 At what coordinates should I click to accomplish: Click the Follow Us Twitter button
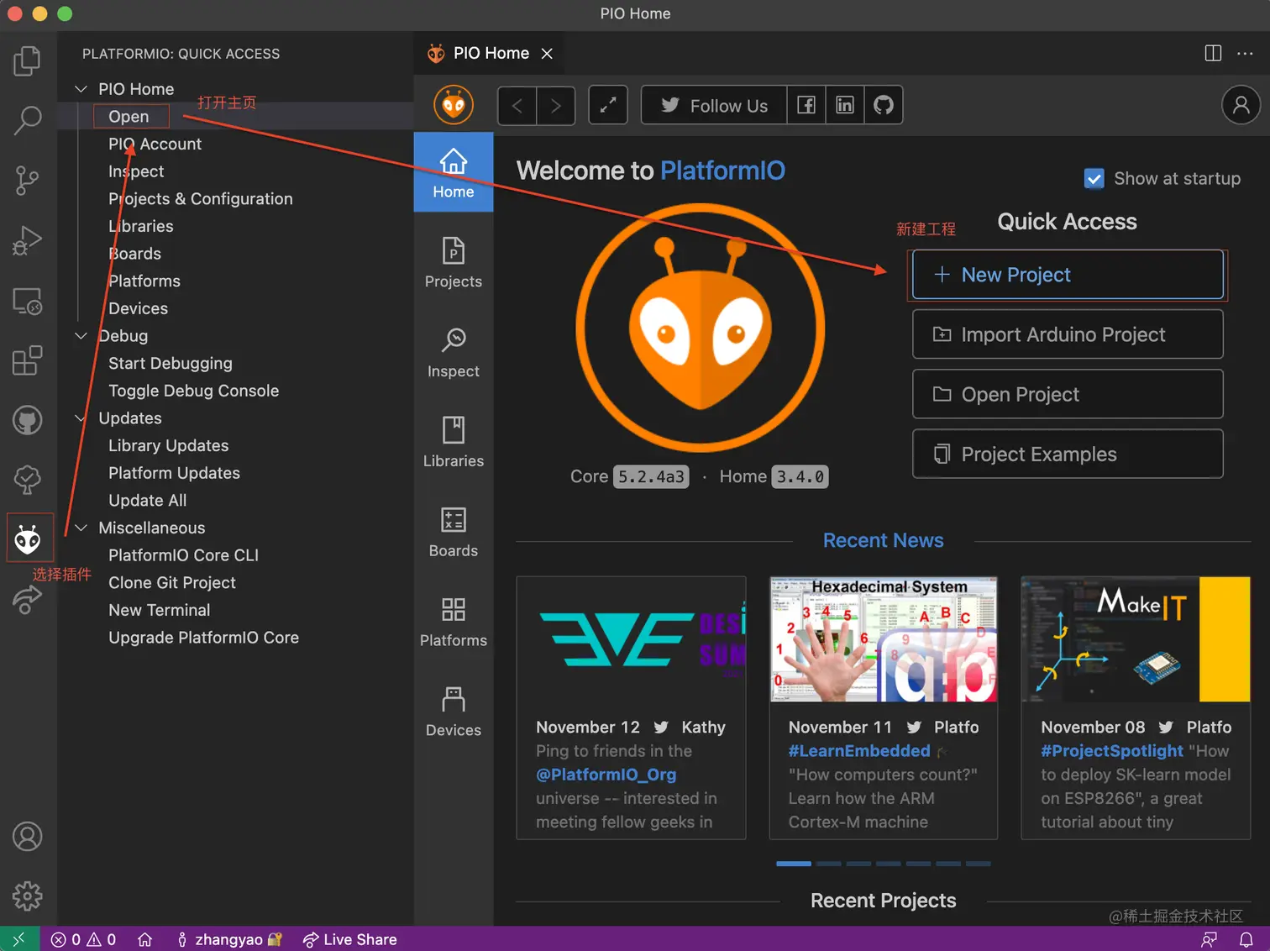pos(714,105)
